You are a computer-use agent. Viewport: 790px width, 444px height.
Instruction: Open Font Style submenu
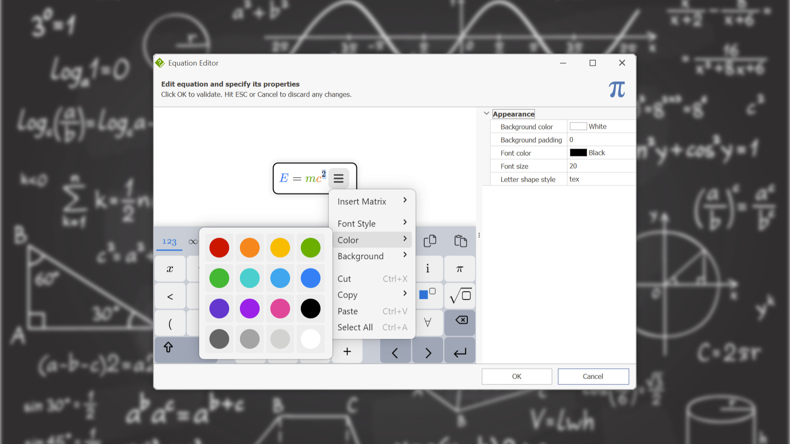[372, 224]
